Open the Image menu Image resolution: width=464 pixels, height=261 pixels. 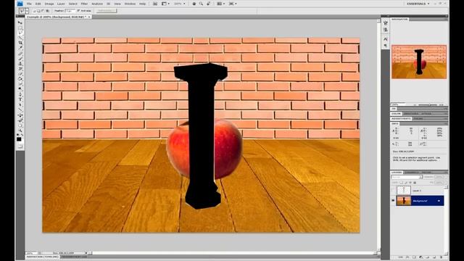(x=49, y=4)
